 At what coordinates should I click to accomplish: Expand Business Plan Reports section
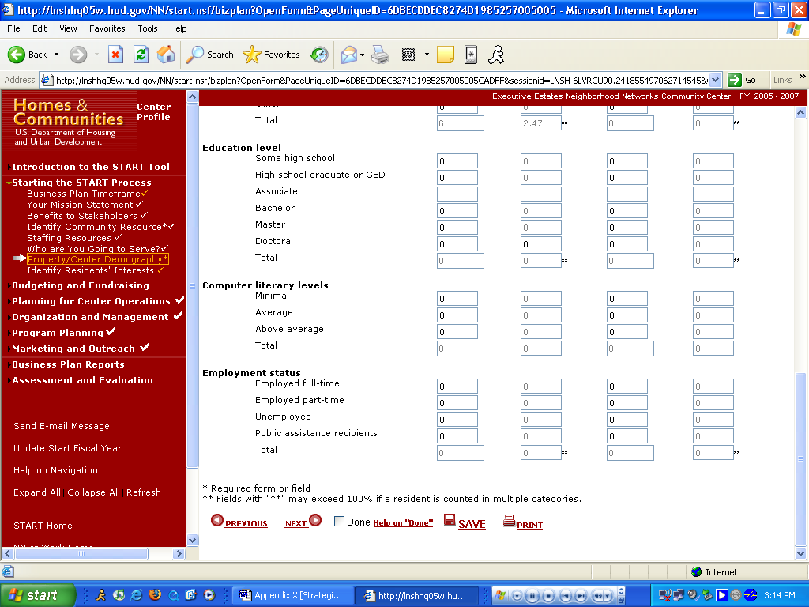point(68,364)
